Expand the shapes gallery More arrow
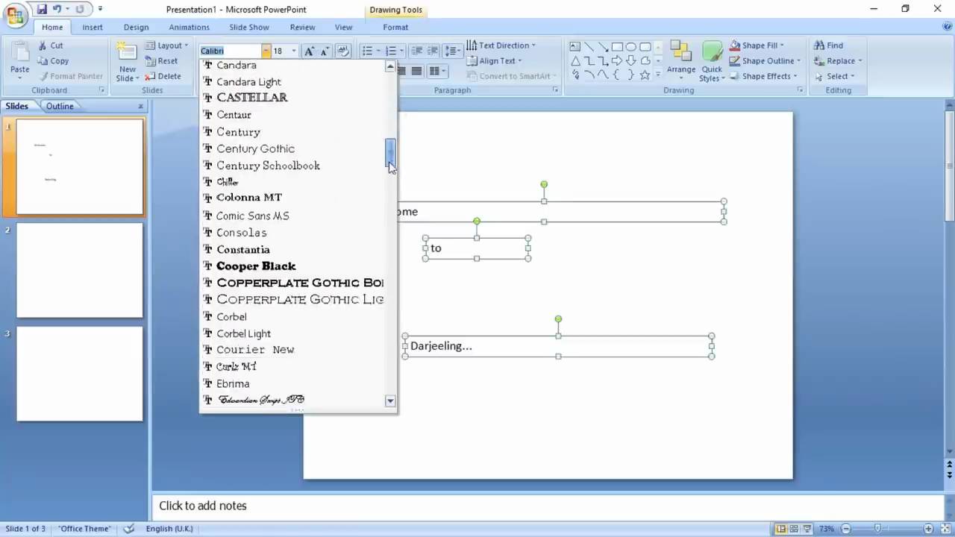This screenshot has width=955, height=537. pyautogui.click(x=658, y=75)
